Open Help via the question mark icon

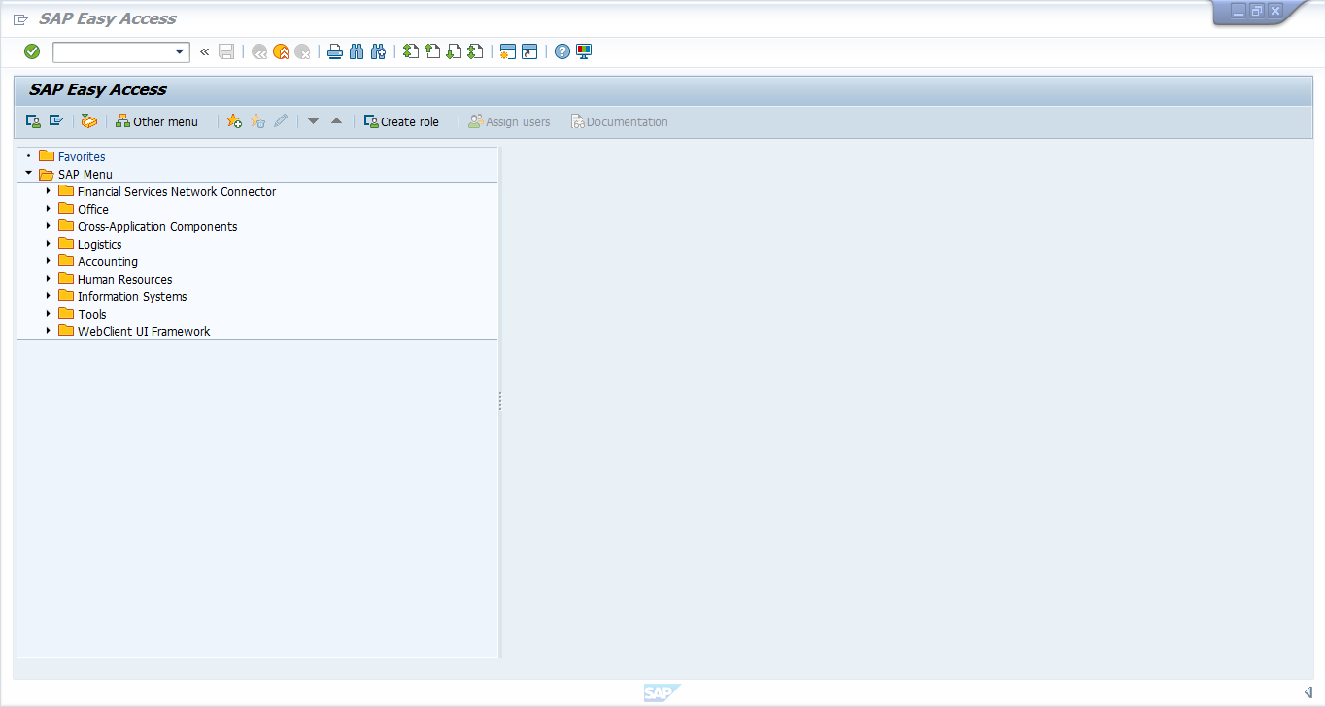[562, 51]
